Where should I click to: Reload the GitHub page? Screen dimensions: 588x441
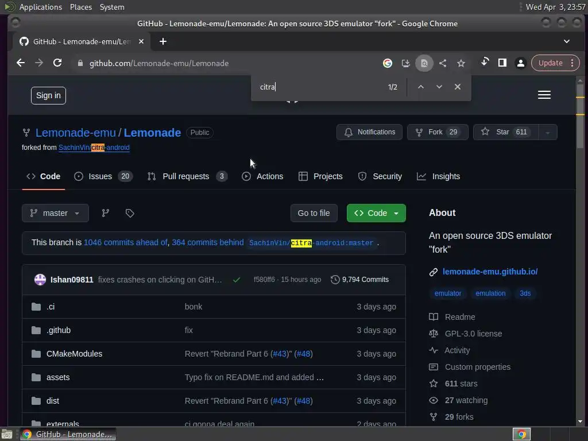click(x=57, y=63)
